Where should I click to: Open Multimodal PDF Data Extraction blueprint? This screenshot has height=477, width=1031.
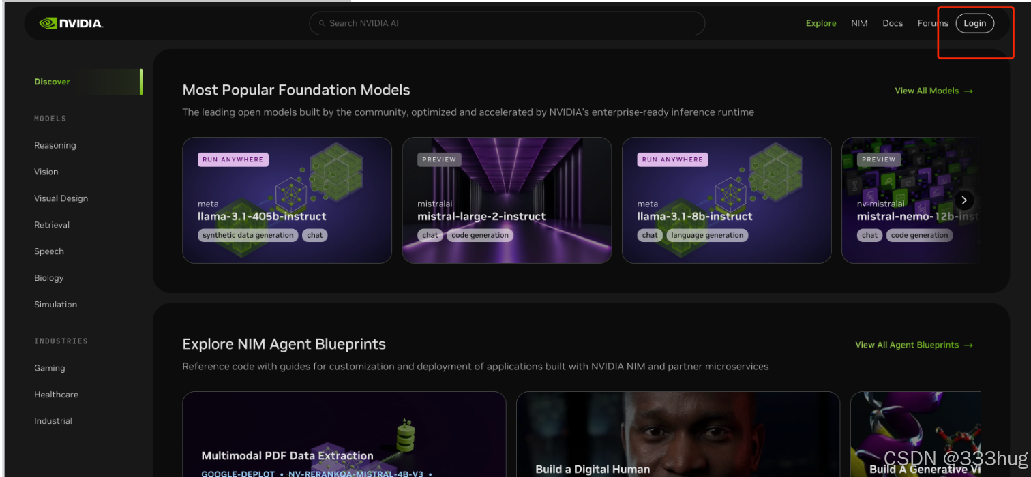[344, 434]
